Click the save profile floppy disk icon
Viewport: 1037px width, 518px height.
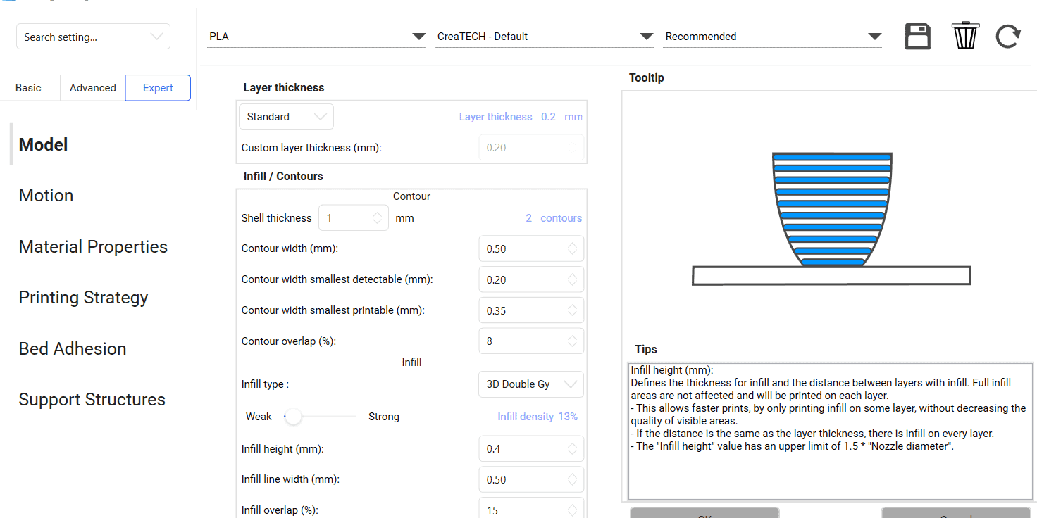917,37
